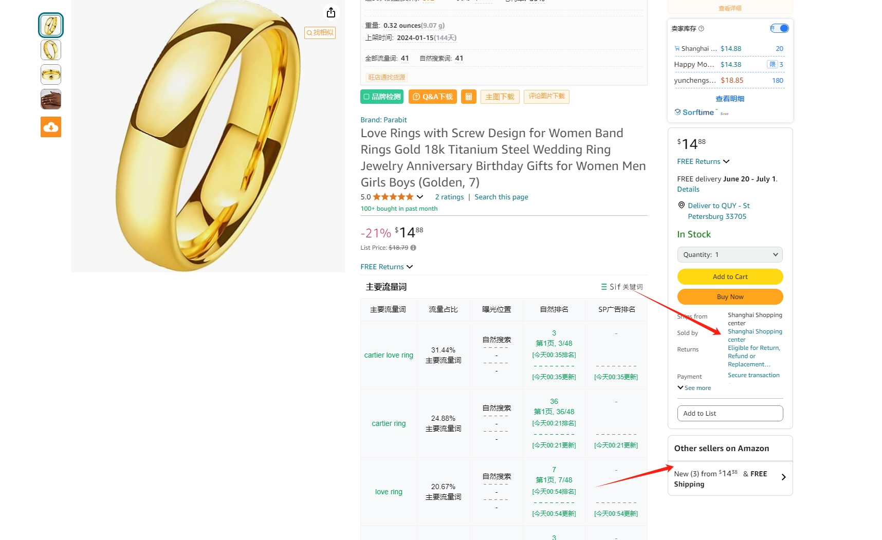Image resolution: width=882 pixels, height=540 pixels.
Task: Click Deliver to QUY St Petersburg link
Action: [x=719, y=211]
